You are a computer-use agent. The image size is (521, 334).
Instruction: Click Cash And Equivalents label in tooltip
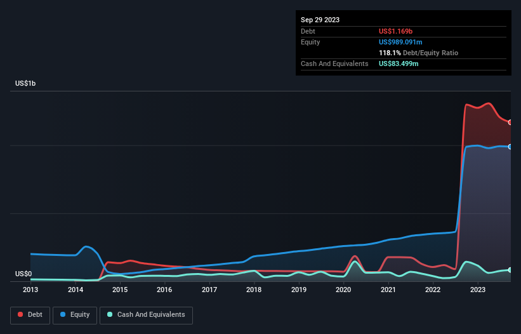[334, 63]
